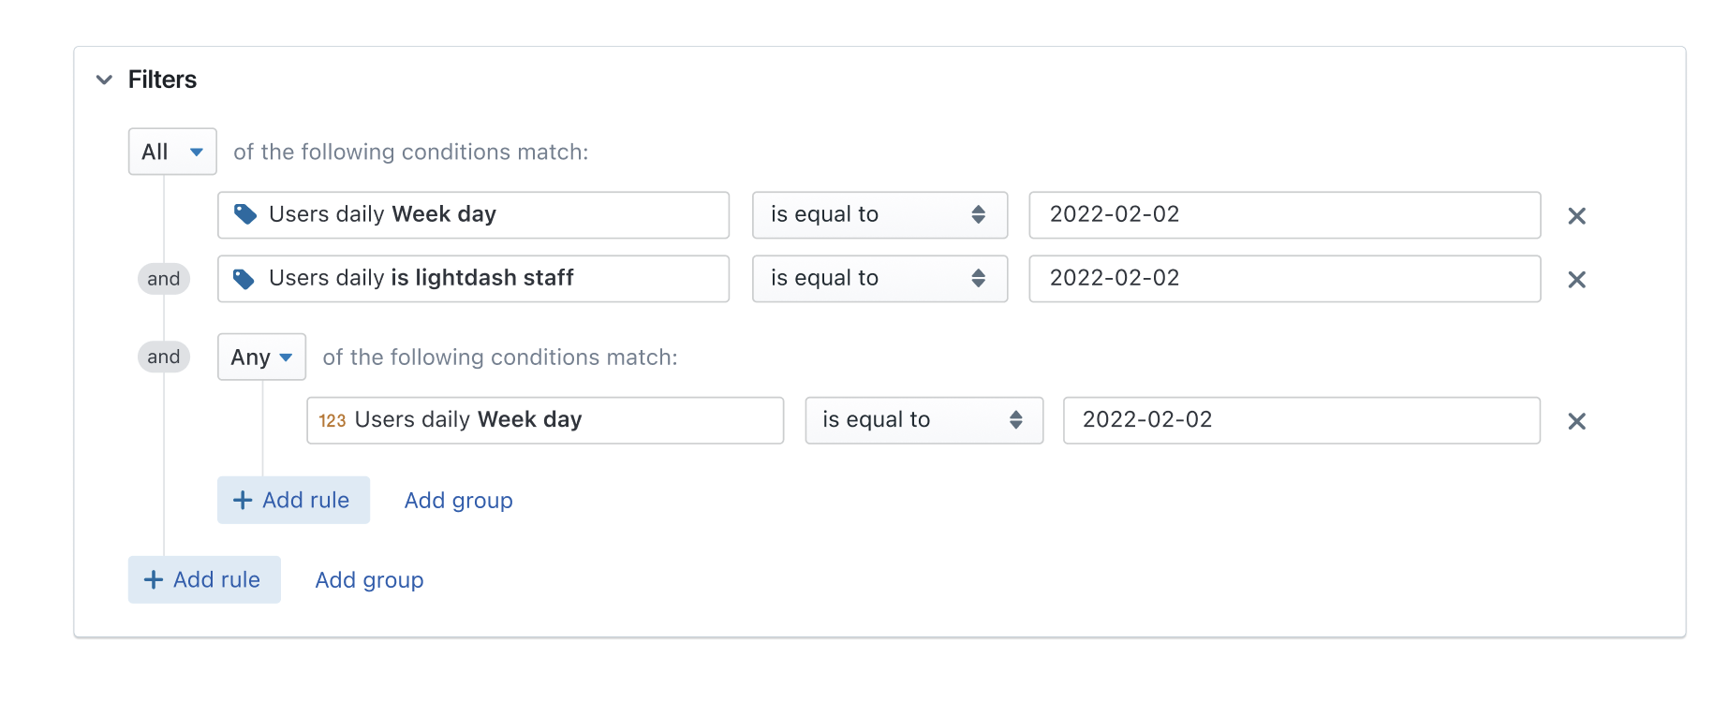Remove the Week day equals 2022-02-02 rule
The height and width of the screenshot is (715, 1714).
[1577, 215]
